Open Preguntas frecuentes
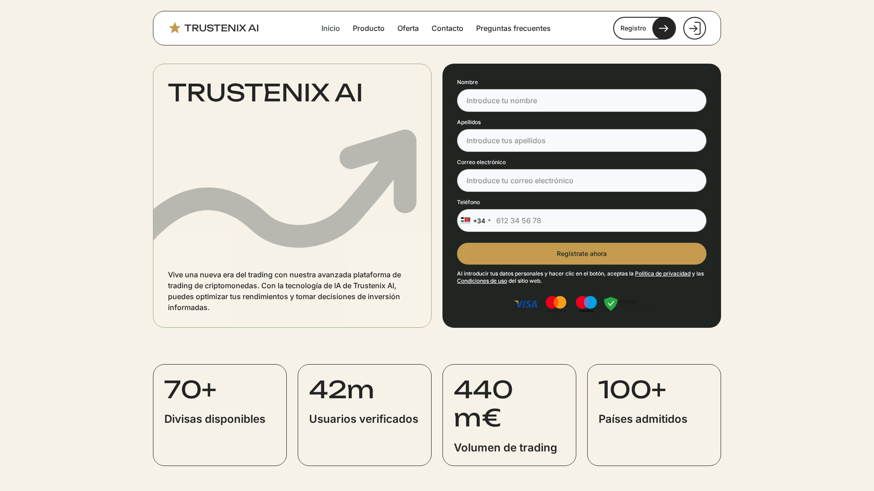Image resolution: width=874 pixels, height=491 pixels. pos(513,28)
